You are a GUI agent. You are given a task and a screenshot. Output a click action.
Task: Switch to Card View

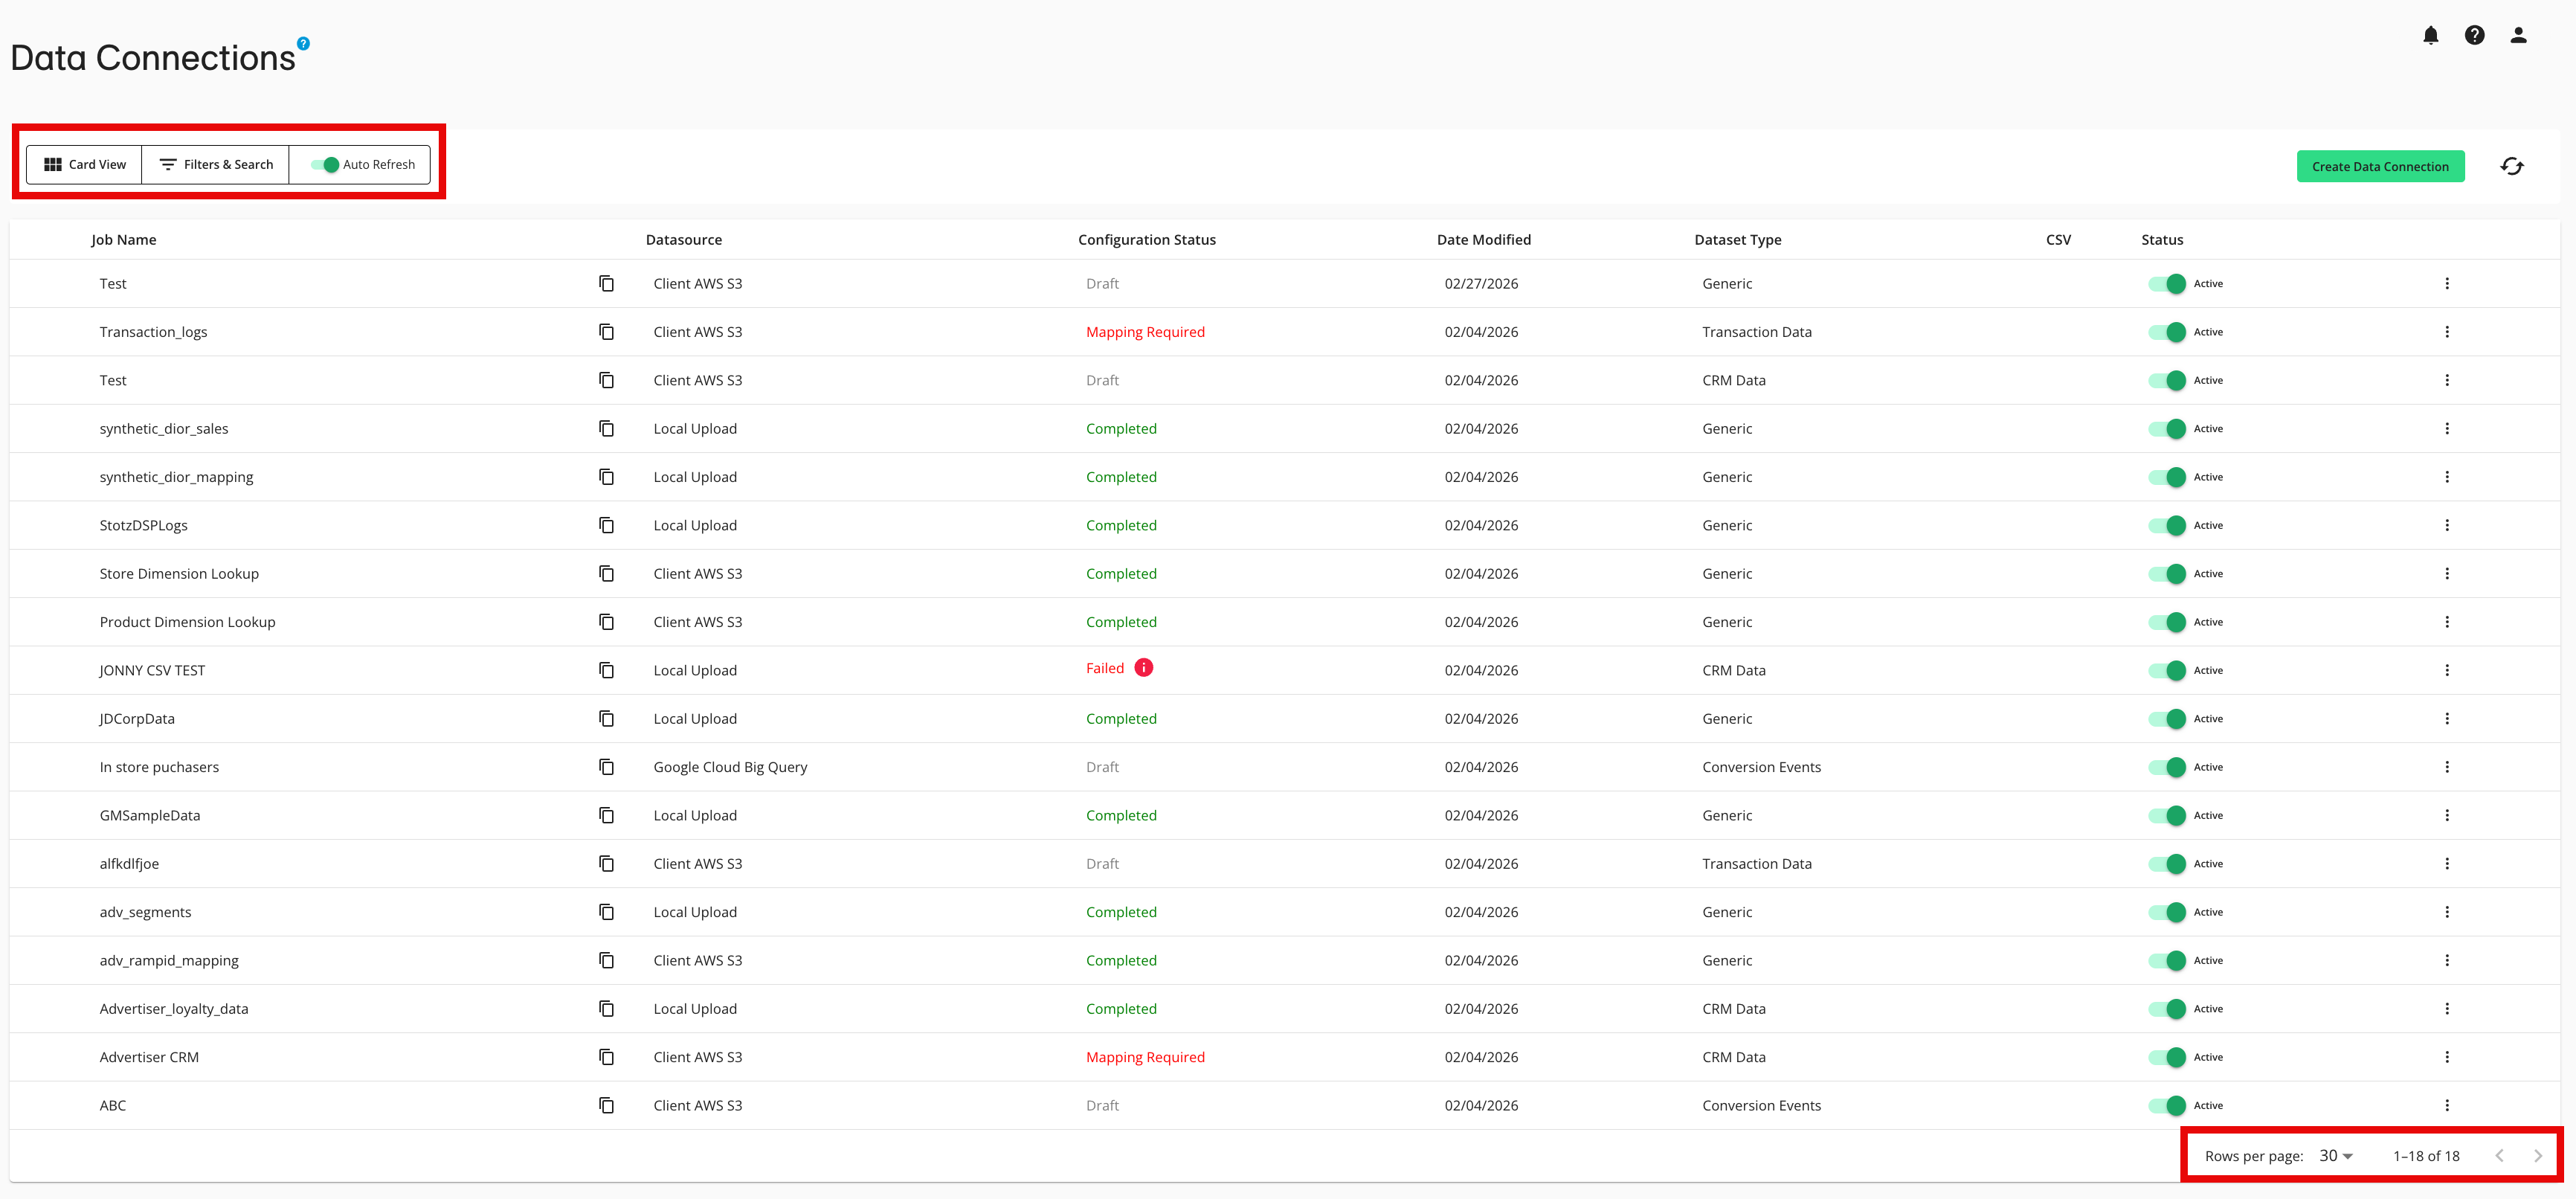[85, 164]
